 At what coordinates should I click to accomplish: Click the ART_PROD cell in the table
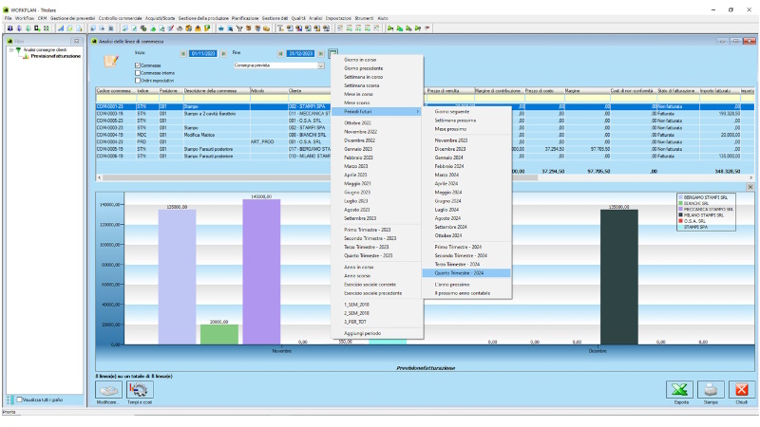point(269,142)
